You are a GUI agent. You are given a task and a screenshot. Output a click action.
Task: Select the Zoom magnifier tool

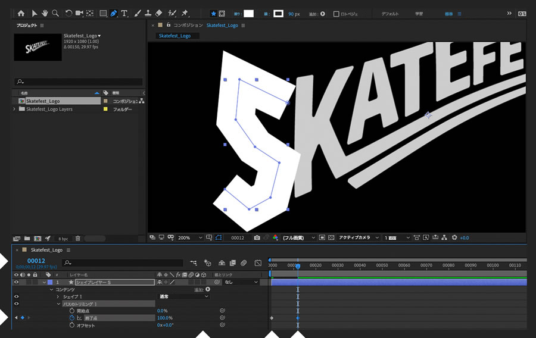[55, 13]
